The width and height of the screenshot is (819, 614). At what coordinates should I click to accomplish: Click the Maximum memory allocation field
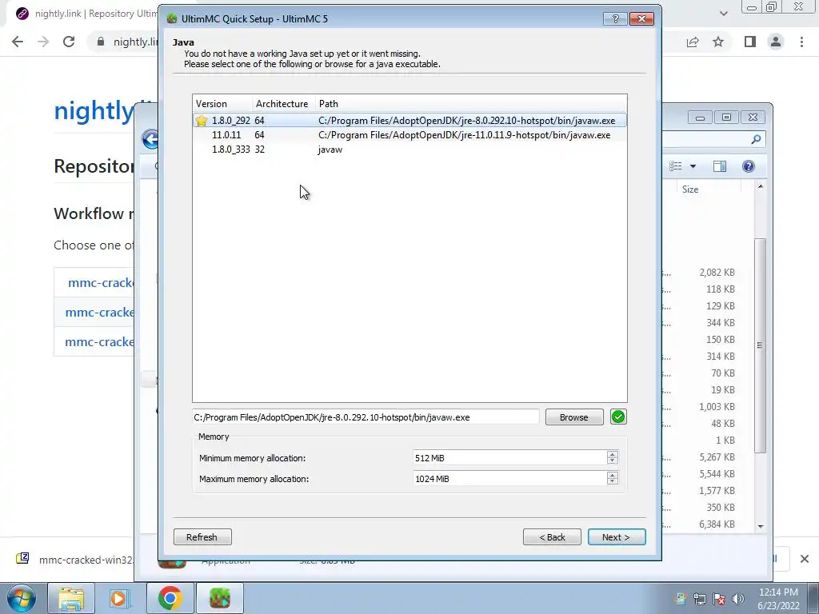pyautogui.click(x=509, y=479)
